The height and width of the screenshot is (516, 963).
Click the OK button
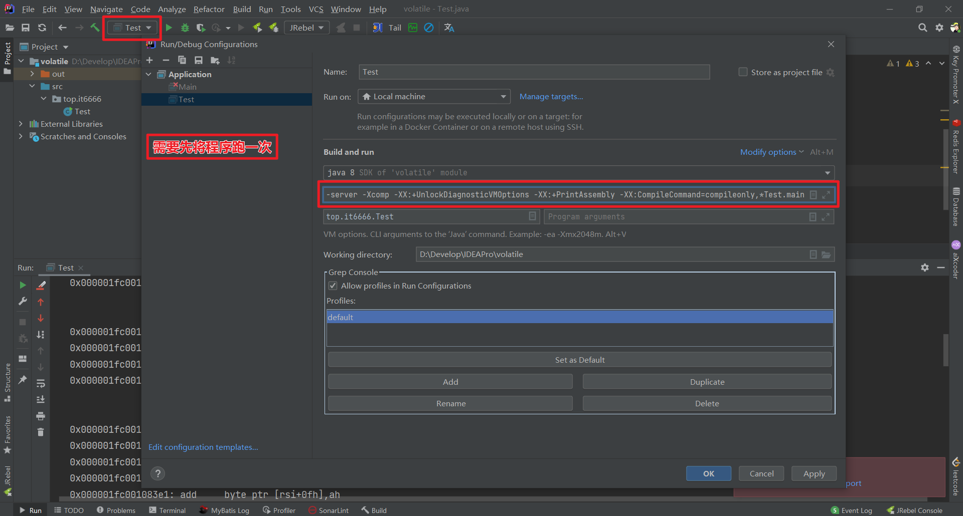tap(708, 473)
